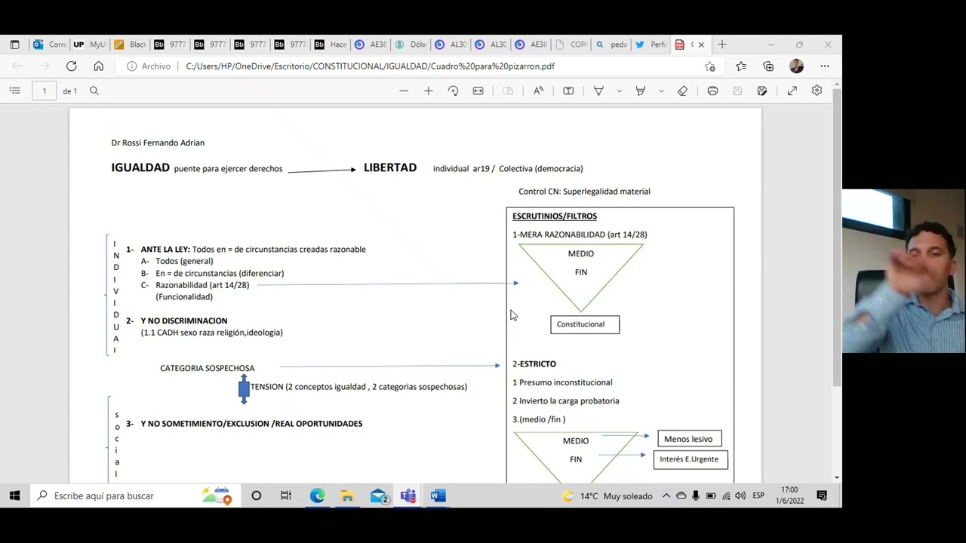View site information 'Archivo' label
This screenshot has width=966, height=543.
pyautogui.click(x=149, y=66)
